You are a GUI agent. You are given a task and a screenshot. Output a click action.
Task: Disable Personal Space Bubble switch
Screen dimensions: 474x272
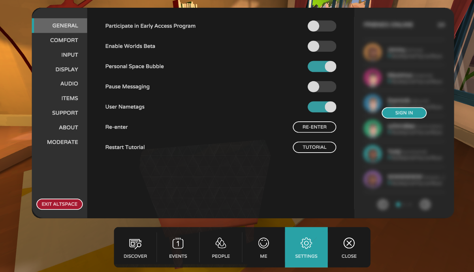click(322, 67)
